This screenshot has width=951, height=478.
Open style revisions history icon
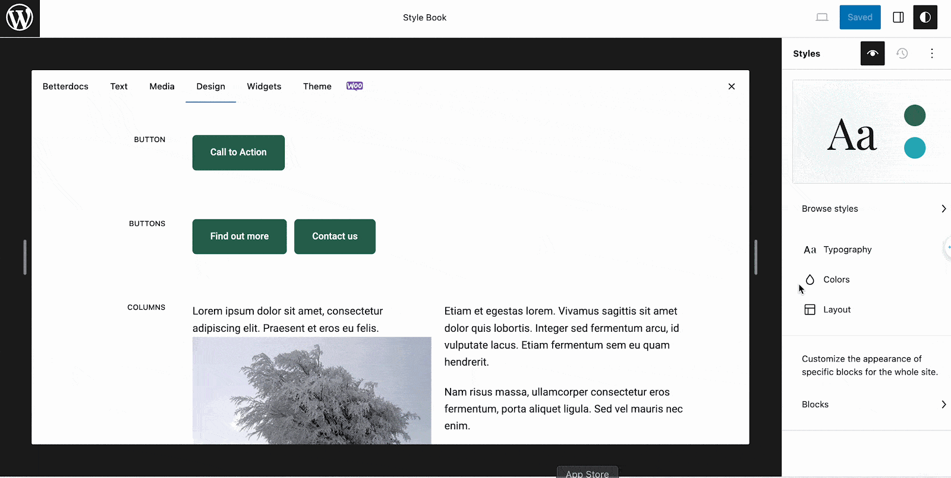click(x=902, y=54)
